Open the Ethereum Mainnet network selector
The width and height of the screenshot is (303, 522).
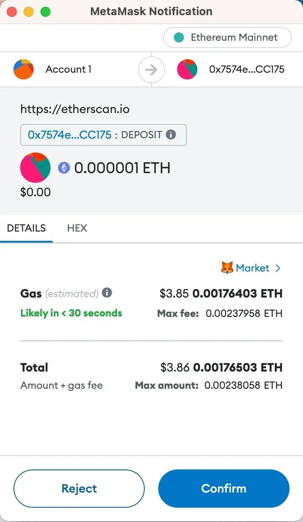click(x=227, y=37)
